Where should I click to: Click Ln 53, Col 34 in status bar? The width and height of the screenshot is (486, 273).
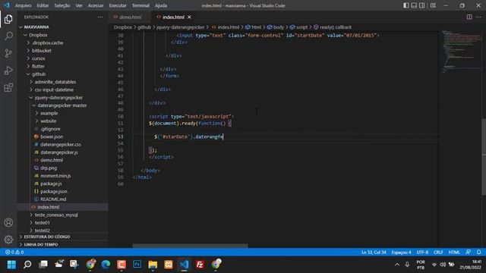point(374,253)
